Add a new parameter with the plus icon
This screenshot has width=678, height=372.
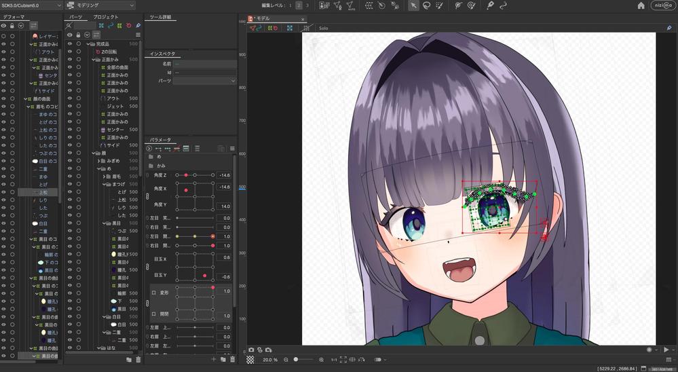click(214, 360)
